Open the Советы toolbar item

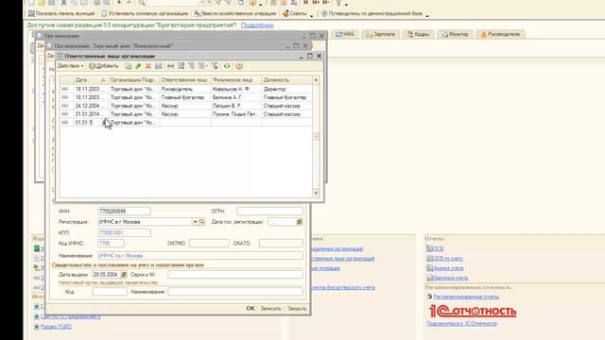[x=296, y=13]
